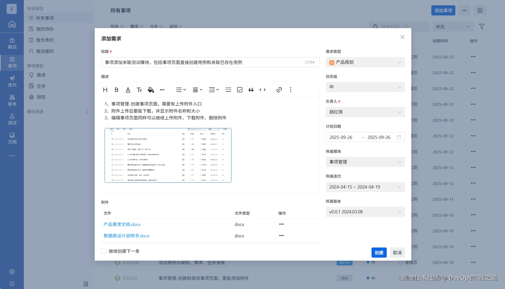Tick the 继续创建下一条 checkbox

(104, 251)
